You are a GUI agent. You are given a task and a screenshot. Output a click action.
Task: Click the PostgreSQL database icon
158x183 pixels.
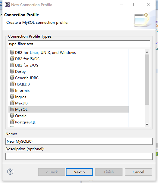12,122
